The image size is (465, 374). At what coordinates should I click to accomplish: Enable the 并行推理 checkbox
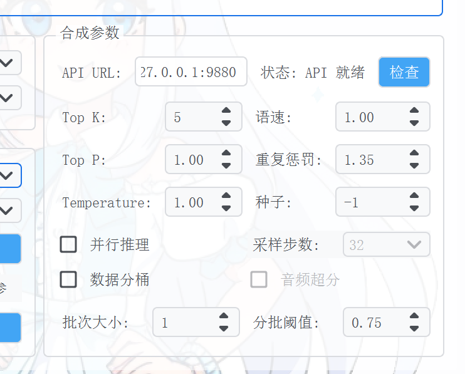pos(68,244)
